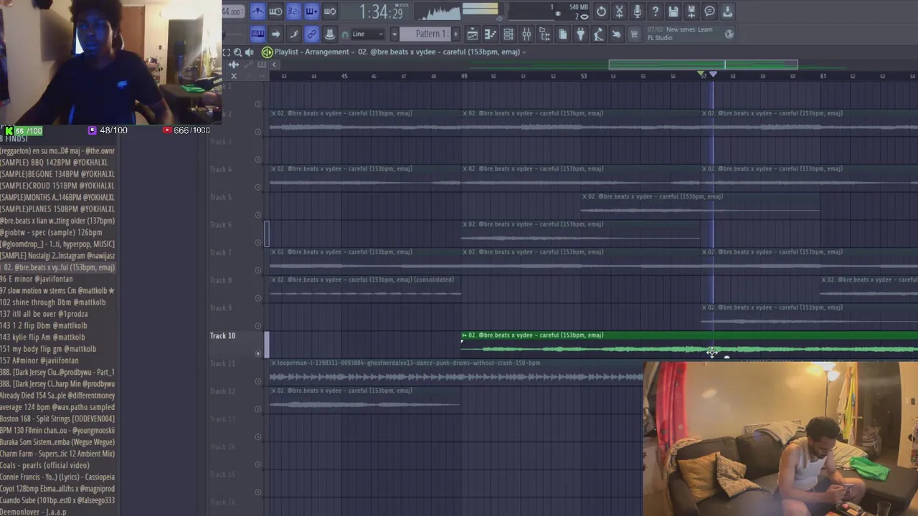Toggle loop recording button
The width and height of the screenshot is (918, 516).
tap(330, 11)
